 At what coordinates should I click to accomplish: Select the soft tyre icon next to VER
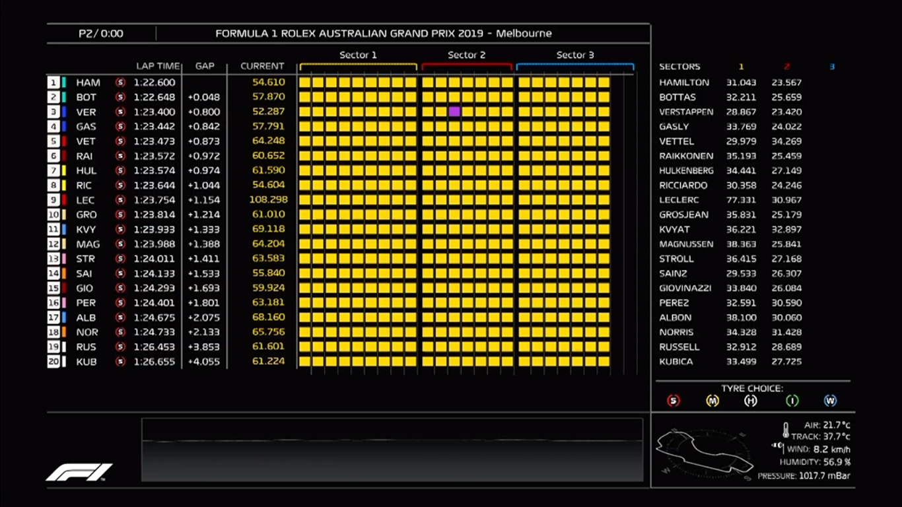(120, 112)
